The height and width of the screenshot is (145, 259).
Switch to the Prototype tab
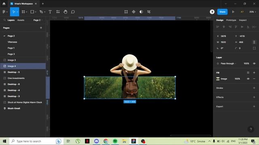[x=231, y=20]
